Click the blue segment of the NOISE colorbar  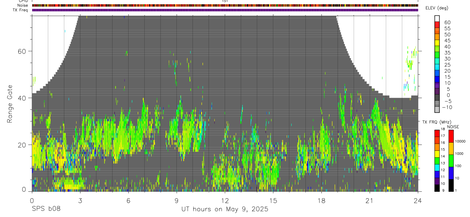point(451,173)
